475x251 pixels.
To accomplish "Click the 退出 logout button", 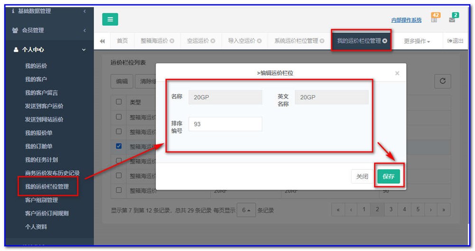I will point(456,41).
